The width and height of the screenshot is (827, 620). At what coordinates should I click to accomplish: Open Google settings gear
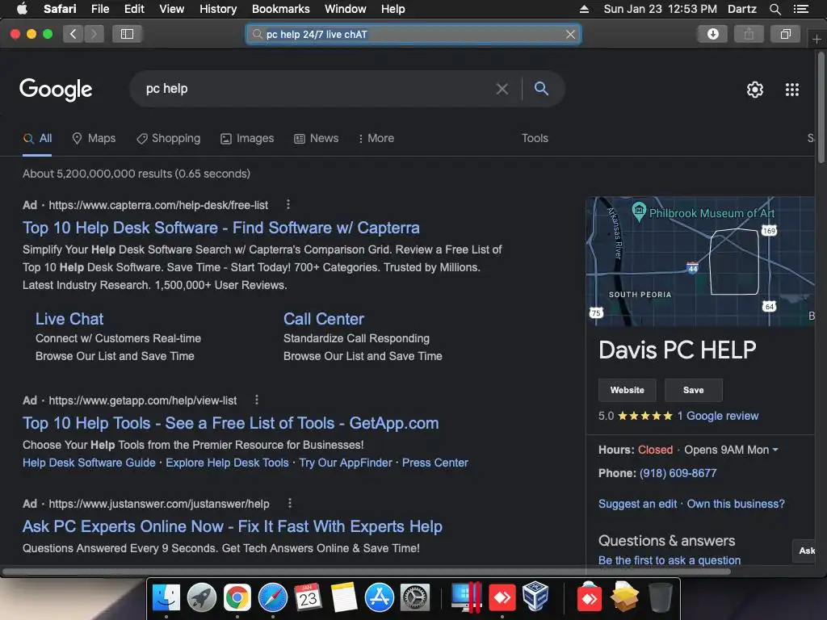pyautogui.click(x=755, y=90)
